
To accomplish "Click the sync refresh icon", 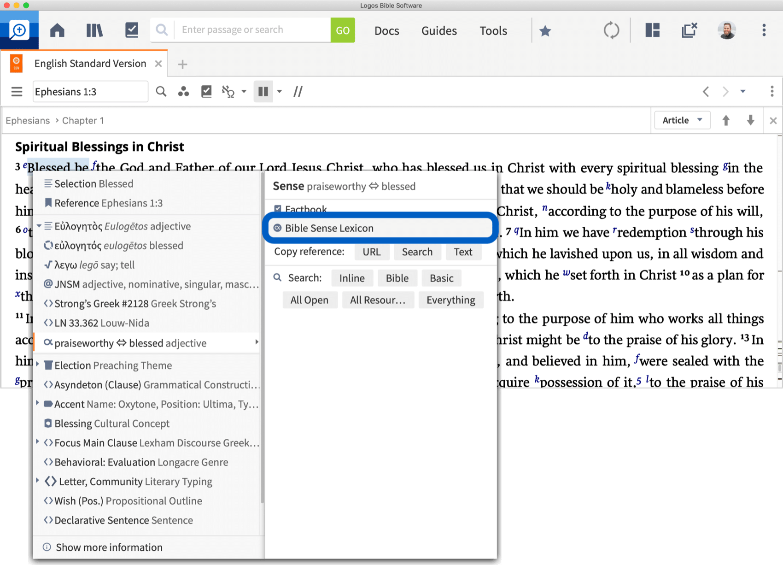I will pyautogui.click(x=612, y=30).
